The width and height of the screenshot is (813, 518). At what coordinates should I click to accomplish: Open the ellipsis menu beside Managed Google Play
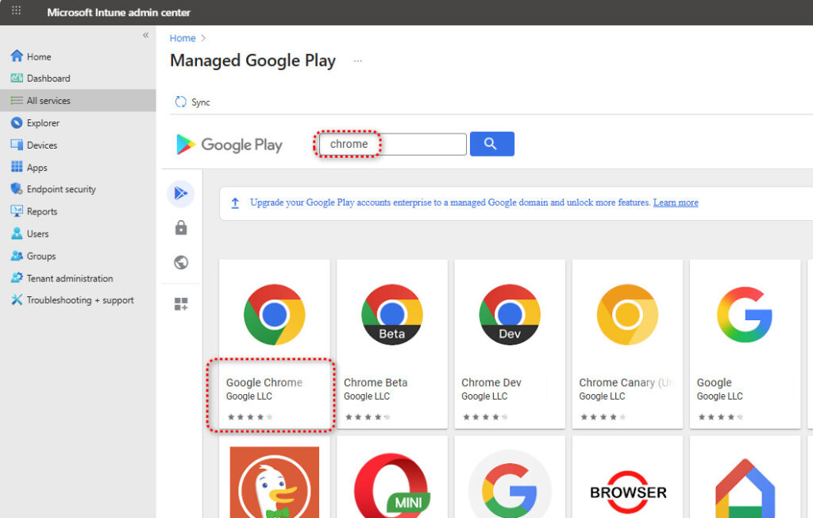[358, 61]
